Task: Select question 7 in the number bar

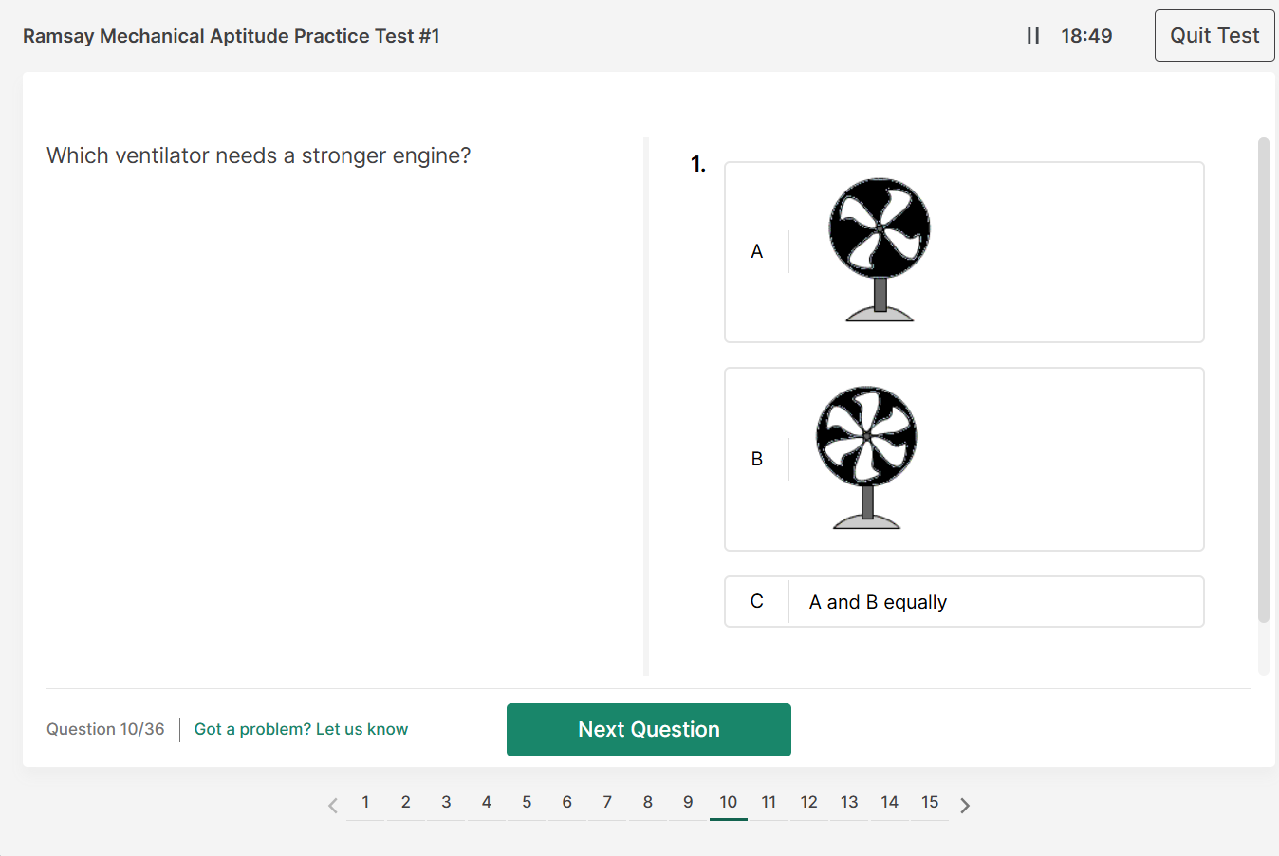Action: (607, 803)
